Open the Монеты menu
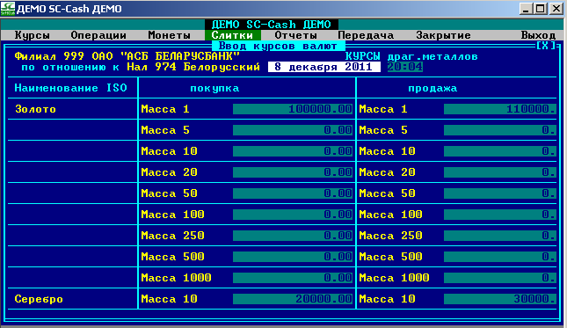Viewport: 567px width, 328px height. [x=170, y=35]
